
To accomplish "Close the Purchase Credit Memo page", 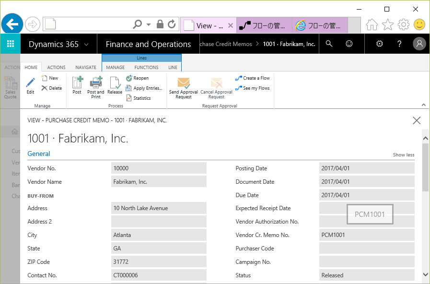I will (417, 120).
